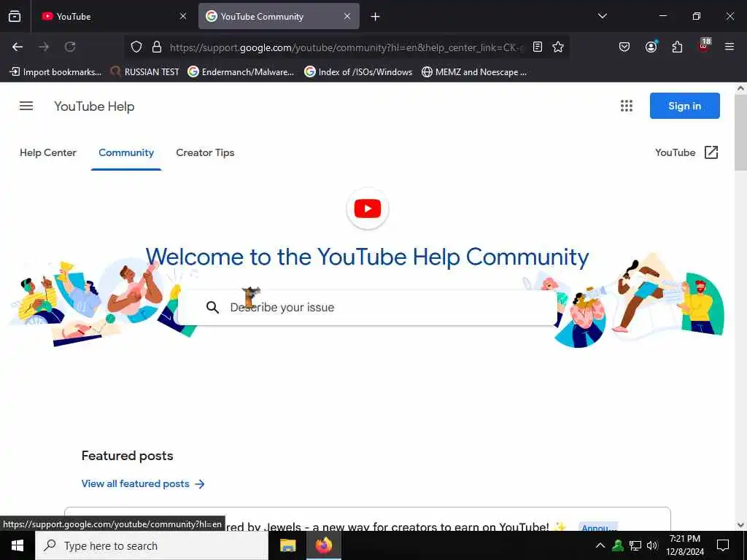Open the taskbar clock and date
The width and height of the screenshot is (747, 560).
click(x=685, y=545)
